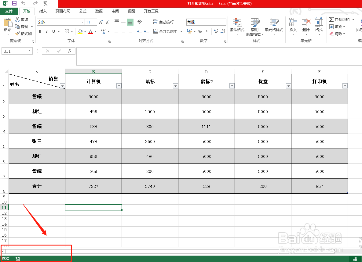Image resolution: width=362 pixels, height=262 pixels.
Task: Align the text to the middle of the cell
Action: (x=123, y=22)
